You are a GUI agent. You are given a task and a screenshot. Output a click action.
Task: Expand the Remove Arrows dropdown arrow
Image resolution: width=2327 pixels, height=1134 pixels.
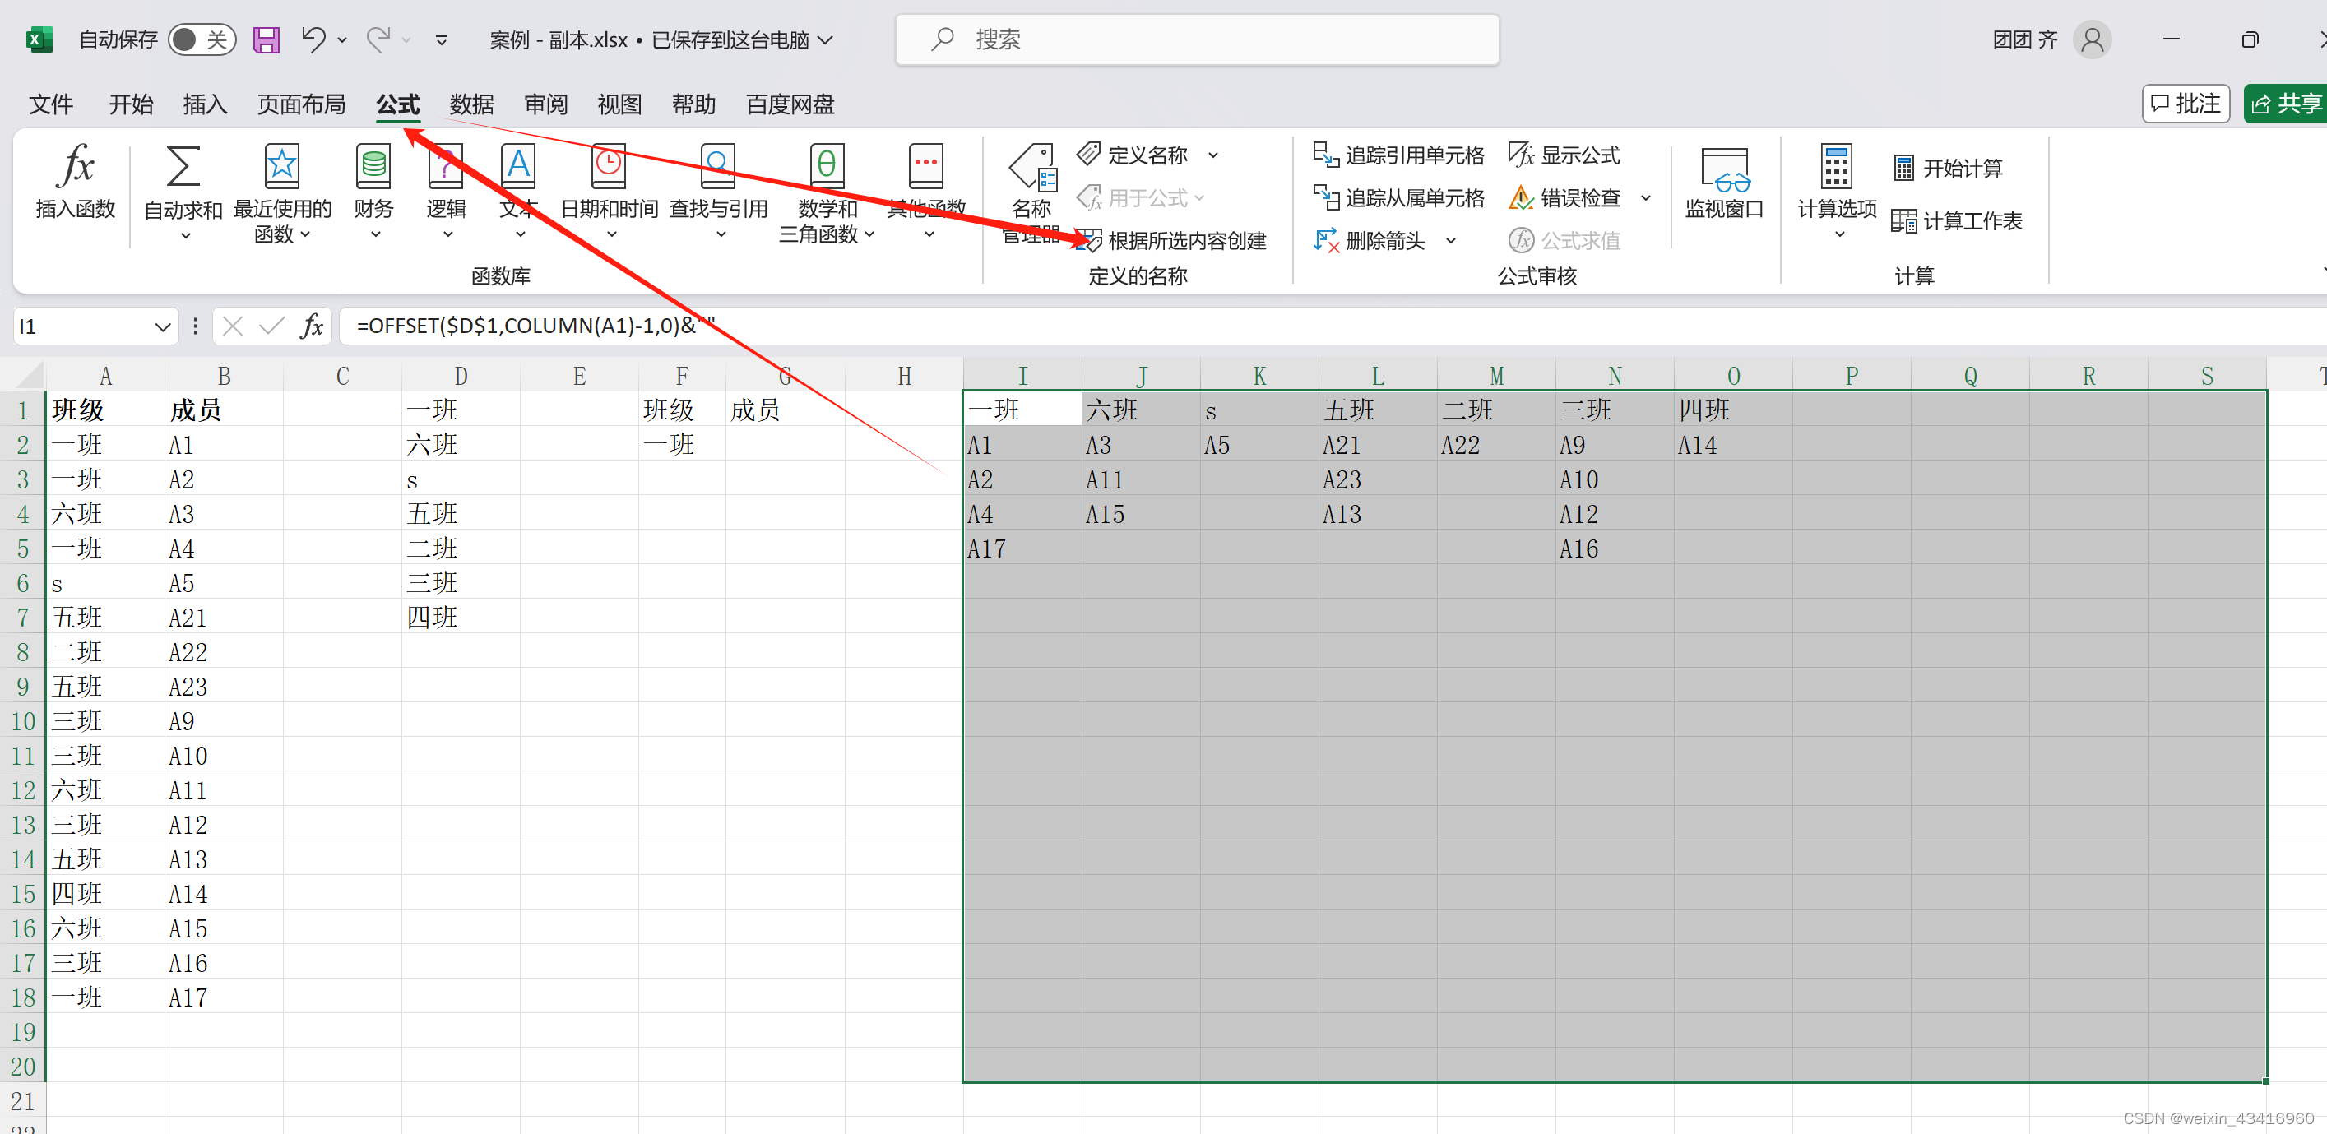pyautogui.click(x=1451, y=240)
